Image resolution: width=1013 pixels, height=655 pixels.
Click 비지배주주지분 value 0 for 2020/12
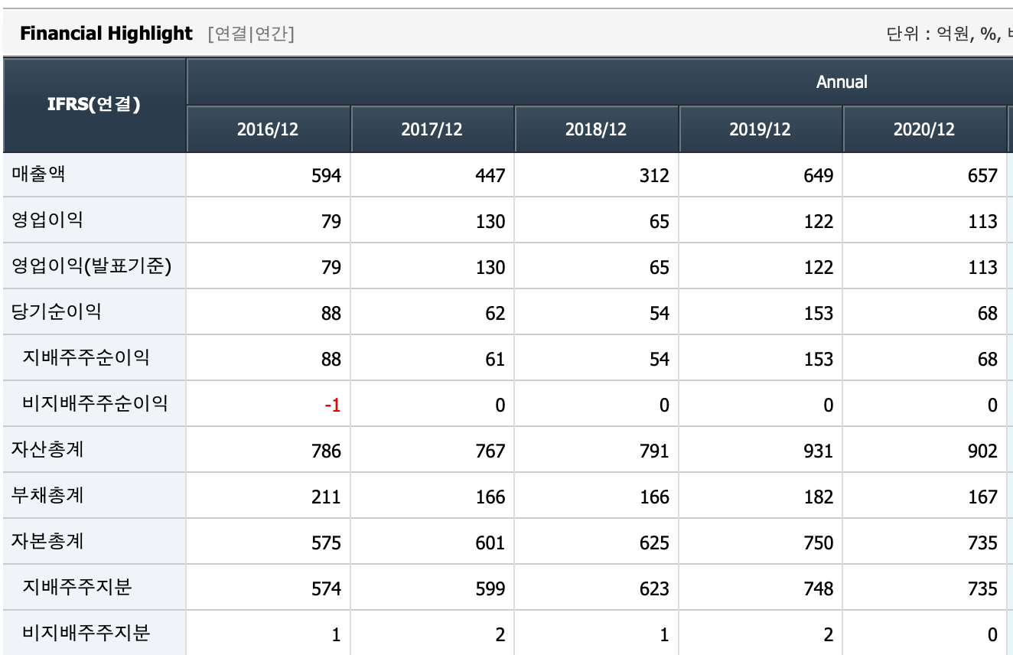992,635
